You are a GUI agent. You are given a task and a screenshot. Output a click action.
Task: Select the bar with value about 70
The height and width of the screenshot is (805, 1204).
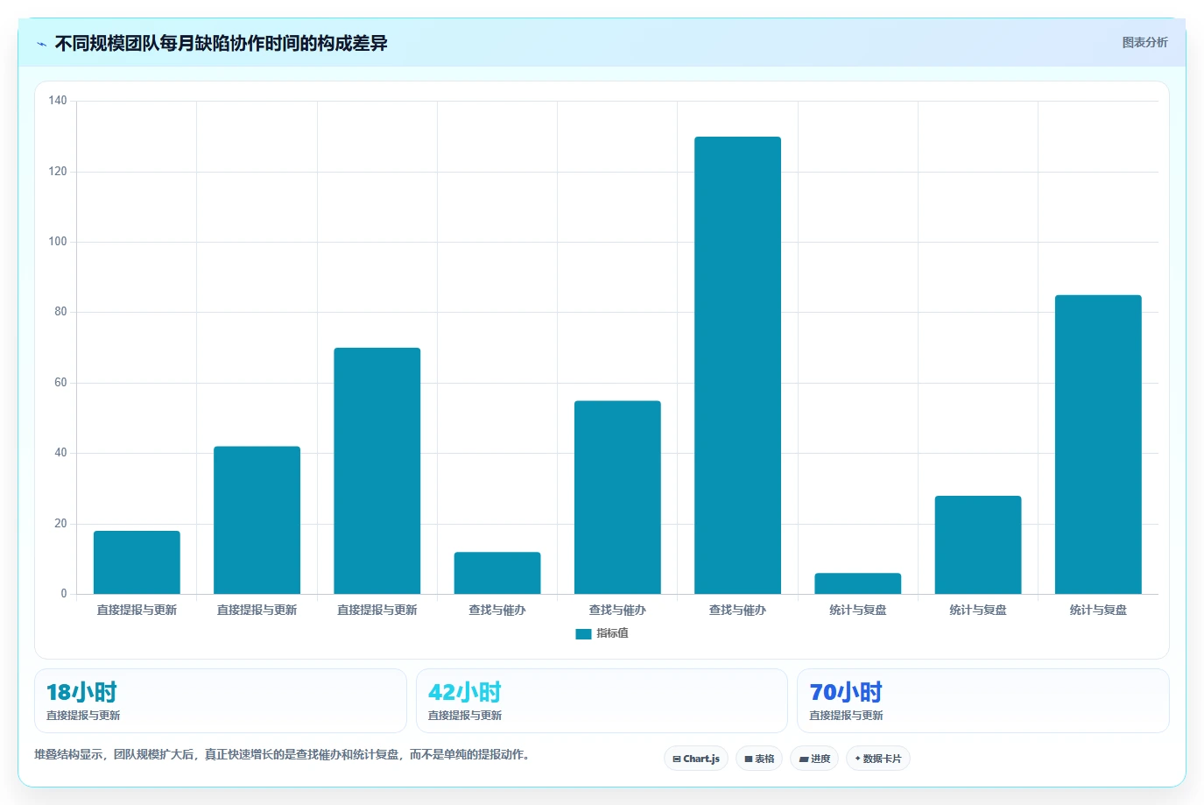click(x=377, y=471)
